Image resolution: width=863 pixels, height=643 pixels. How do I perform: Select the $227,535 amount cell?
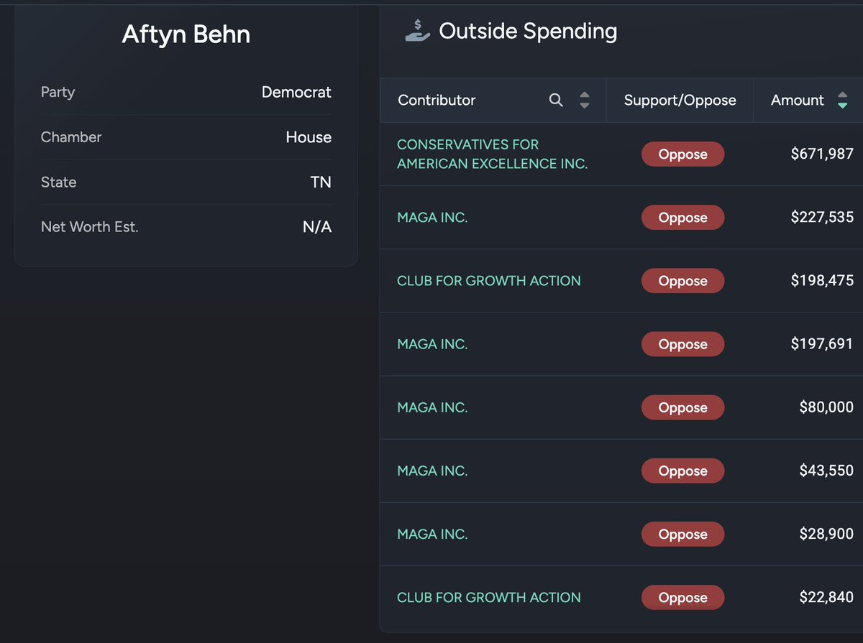(x=822, y=217)
